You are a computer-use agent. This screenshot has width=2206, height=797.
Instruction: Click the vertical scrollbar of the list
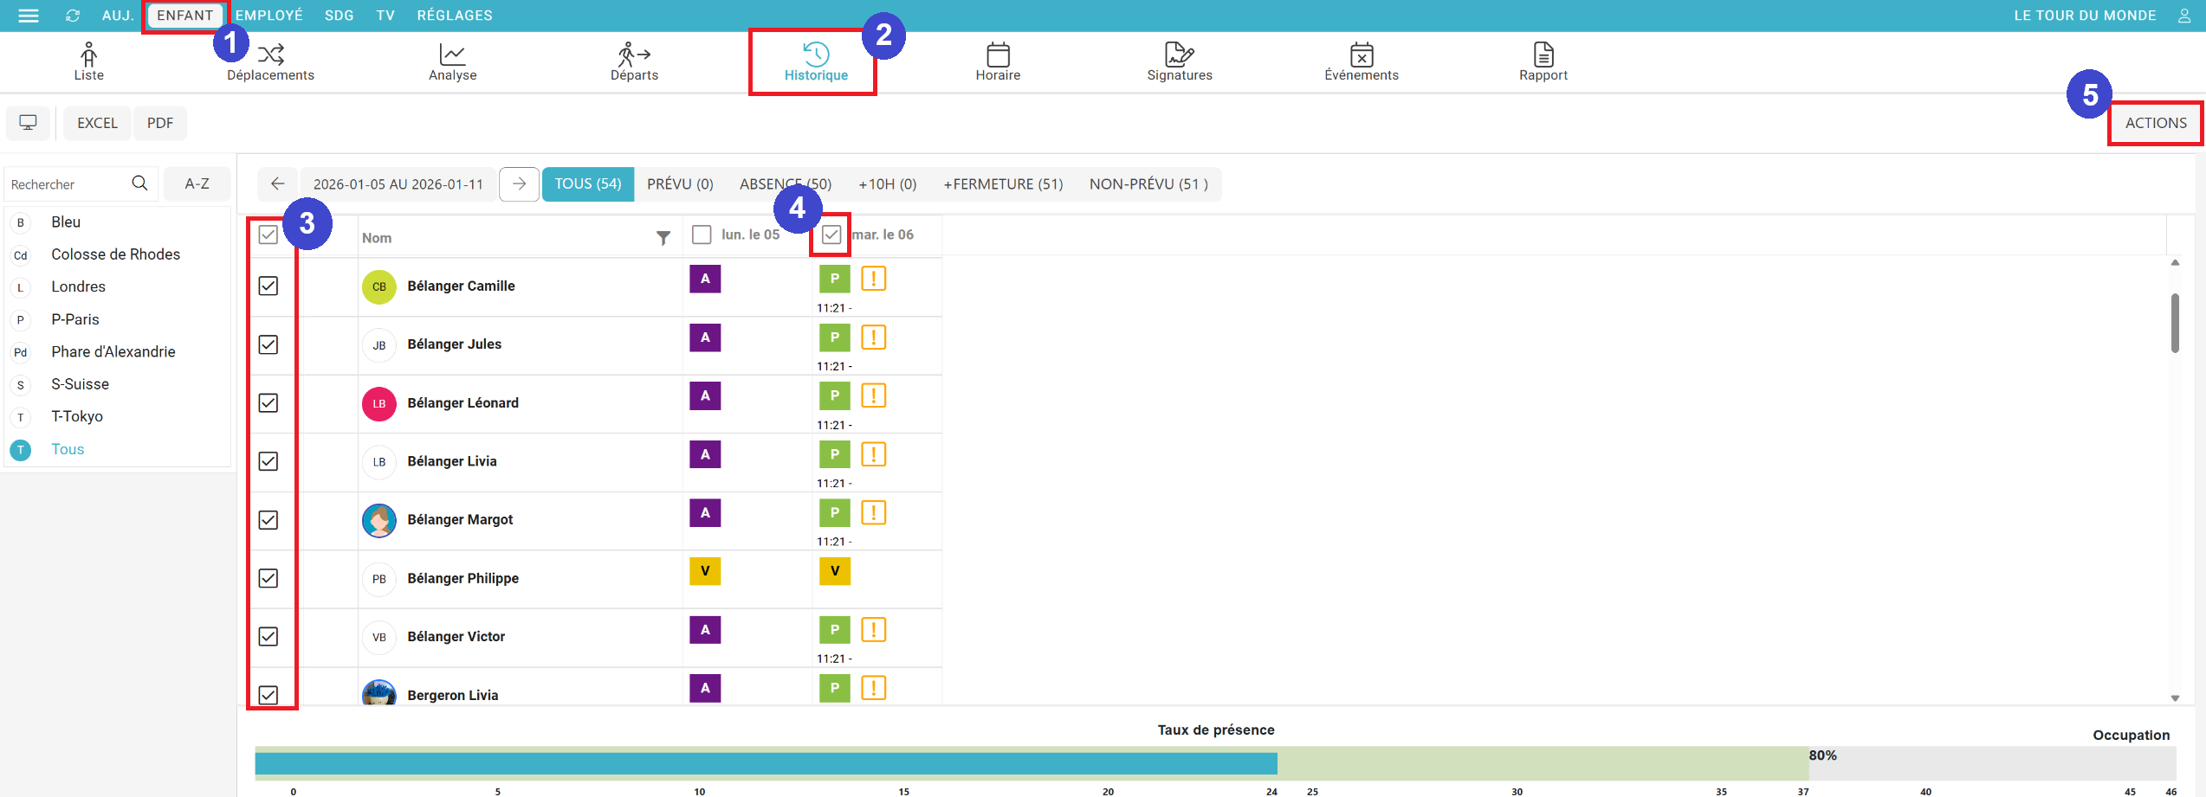[x=2174, y=323]
